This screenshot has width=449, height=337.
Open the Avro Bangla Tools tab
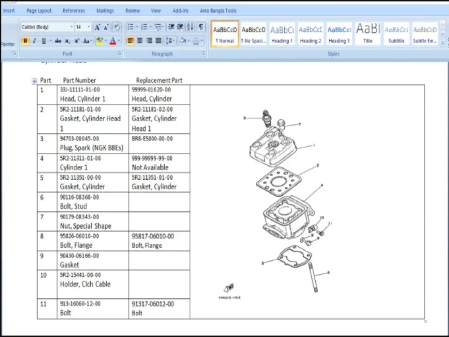pyautogui.click(x=218, y=11)
